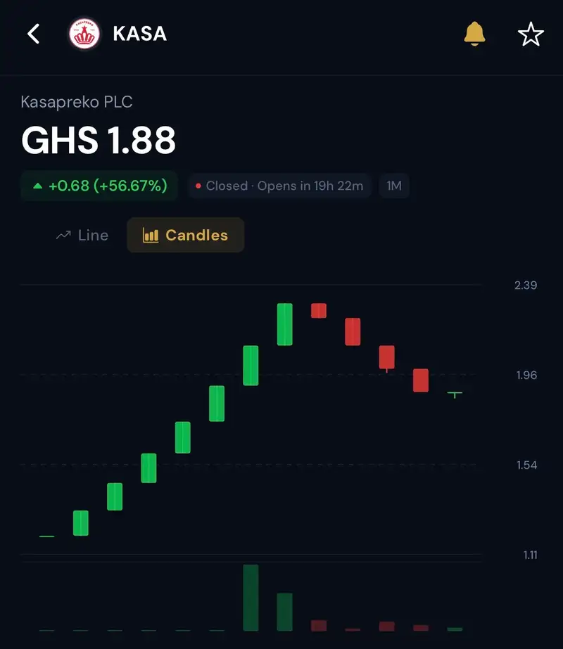Select the first red candle after peak

(319, 310)
